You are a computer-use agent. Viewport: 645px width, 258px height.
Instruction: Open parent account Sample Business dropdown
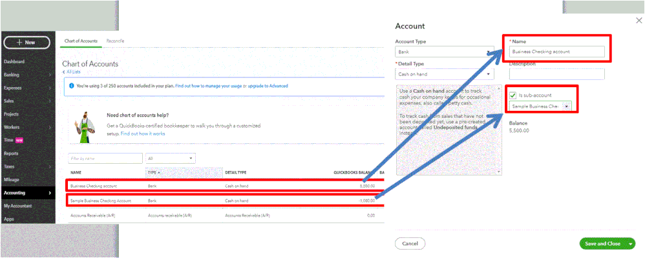540,106
